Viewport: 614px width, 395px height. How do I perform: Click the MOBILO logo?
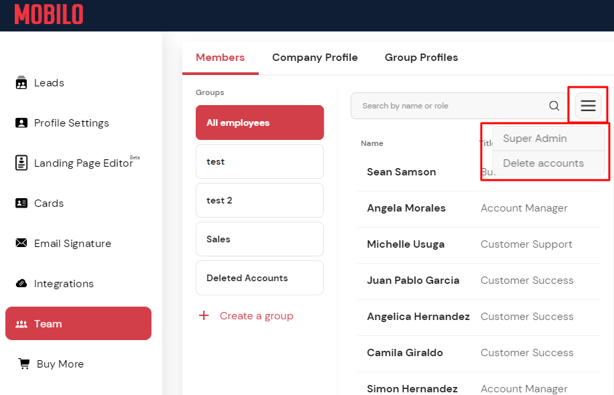pos(49,15)
